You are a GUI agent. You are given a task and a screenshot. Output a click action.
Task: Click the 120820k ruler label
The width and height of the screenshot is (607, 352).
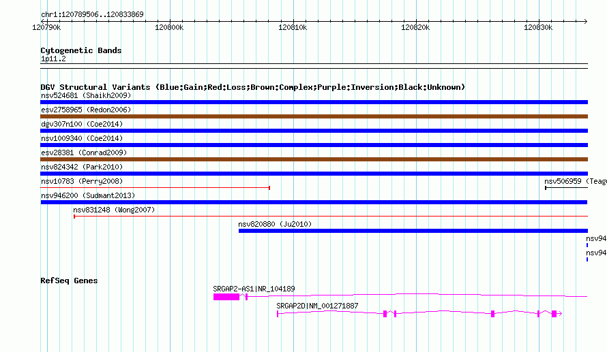coord(415,27)
